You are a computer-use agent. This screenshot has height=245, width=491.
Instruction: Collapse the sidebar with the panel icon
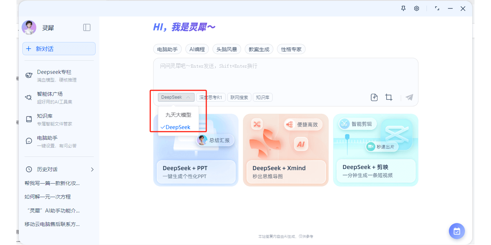point(87,27)
